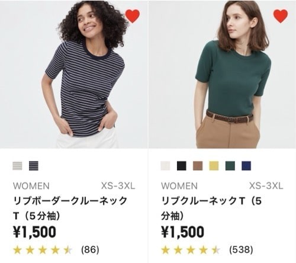Click the striped tee star rating
This screenshot has width=296, height=263.
point(43,250)
